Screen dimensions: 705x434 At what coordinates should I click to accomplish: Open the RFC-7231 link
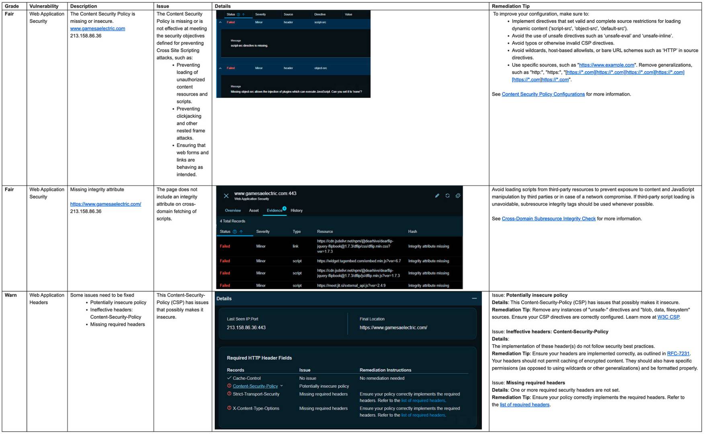[678, 354]
